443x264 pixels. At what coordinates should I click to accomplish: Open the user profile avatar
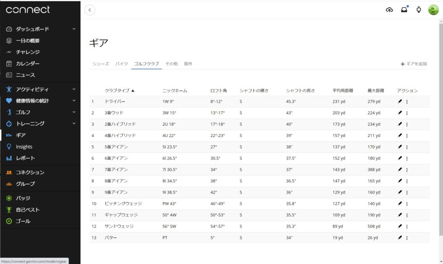point(433,10)
